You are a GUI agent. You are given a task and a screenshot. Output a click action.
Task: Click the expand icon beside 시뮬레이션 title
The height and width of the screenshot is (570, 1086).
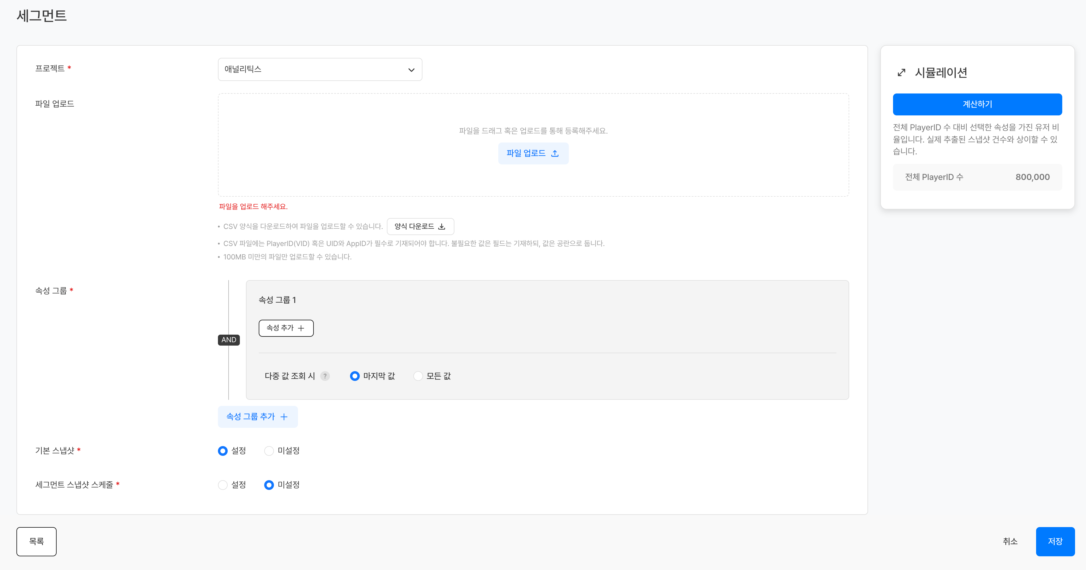(x=901, y=72)
